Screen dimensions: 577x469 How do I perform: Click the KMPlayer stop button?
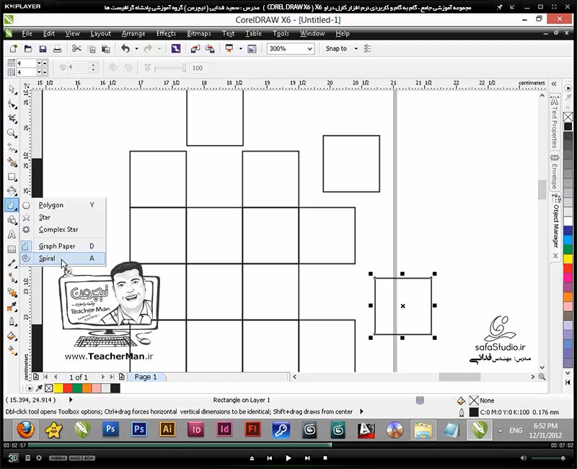pyautogui.click(x=325, y=458)
